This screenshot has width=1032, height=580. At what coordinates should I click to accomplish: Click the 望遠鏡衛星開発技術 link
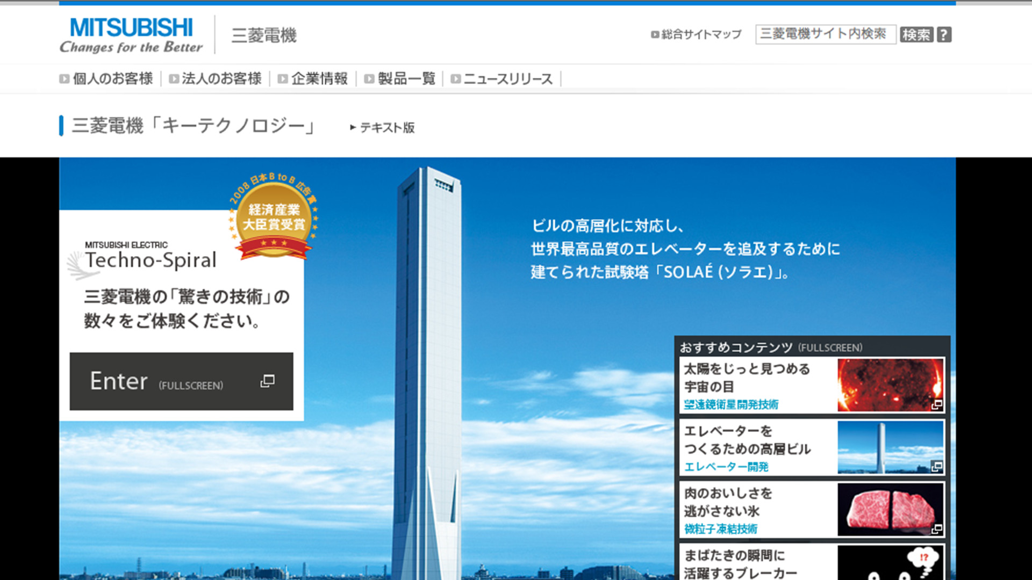coord(731,404)
